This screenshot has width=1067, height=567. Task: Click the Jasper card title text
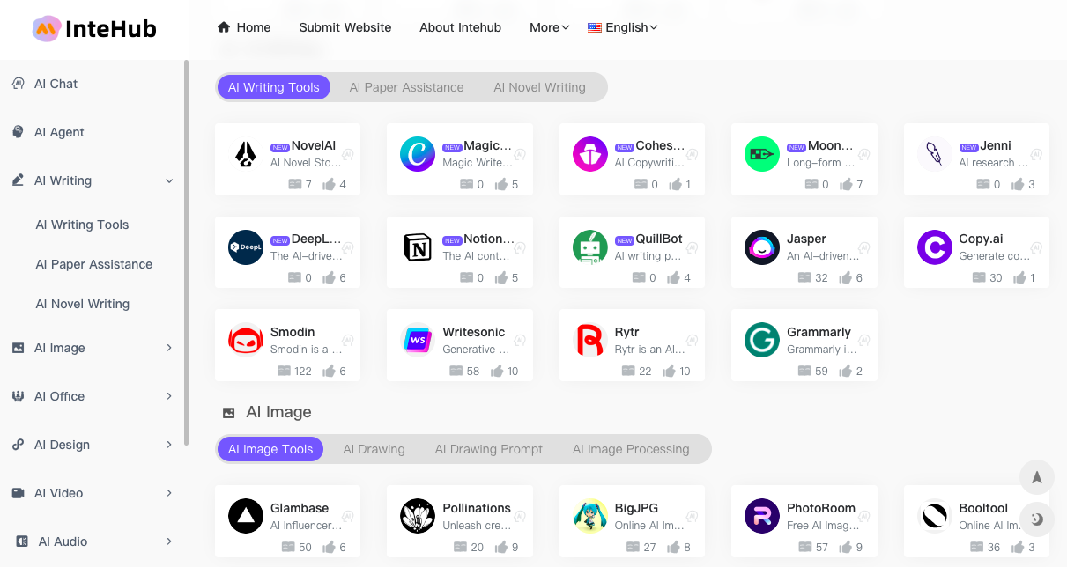806,239
